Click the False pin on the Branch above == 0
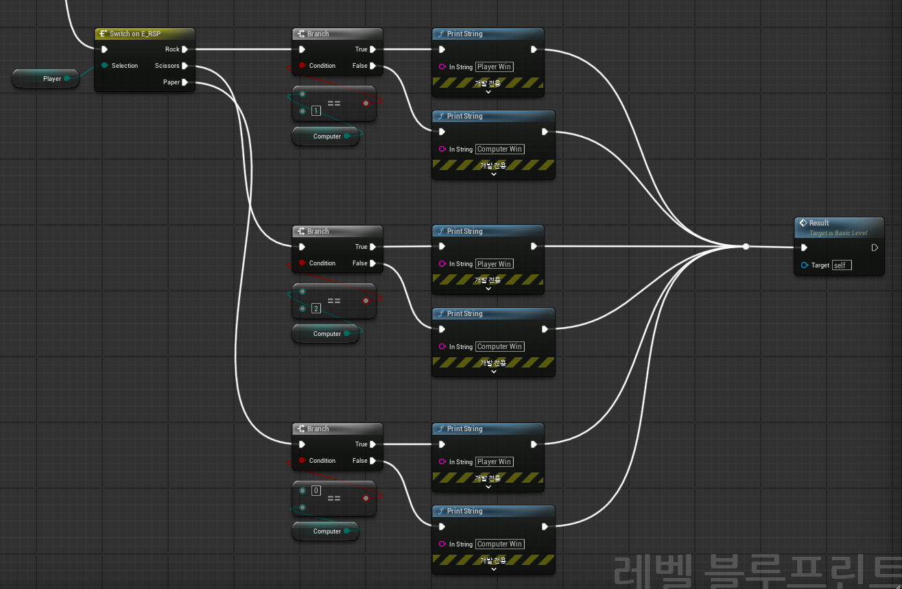This screenshot has width=902, height=589. 373,461
